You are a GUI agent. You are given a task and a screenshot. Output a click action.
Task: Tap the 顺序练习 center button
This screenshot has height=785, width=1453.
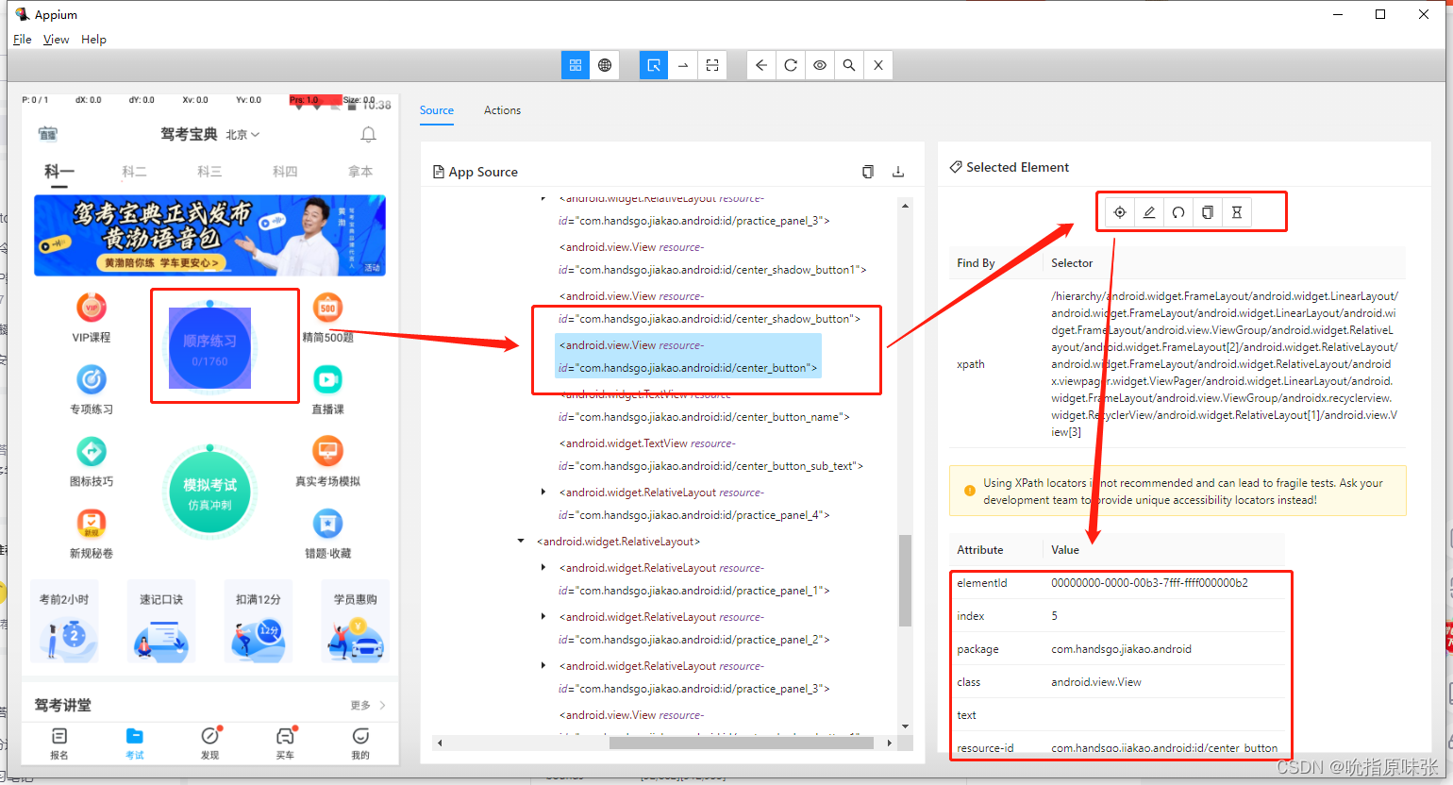tap(209, 348)
